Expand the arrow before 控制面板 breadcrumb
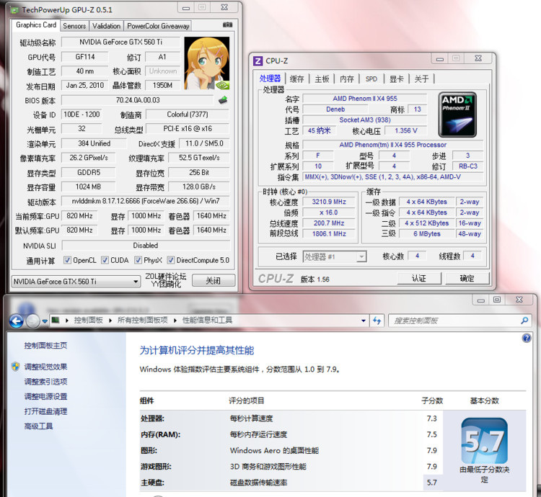Viewport: 541px width, 497px height. 67,321
